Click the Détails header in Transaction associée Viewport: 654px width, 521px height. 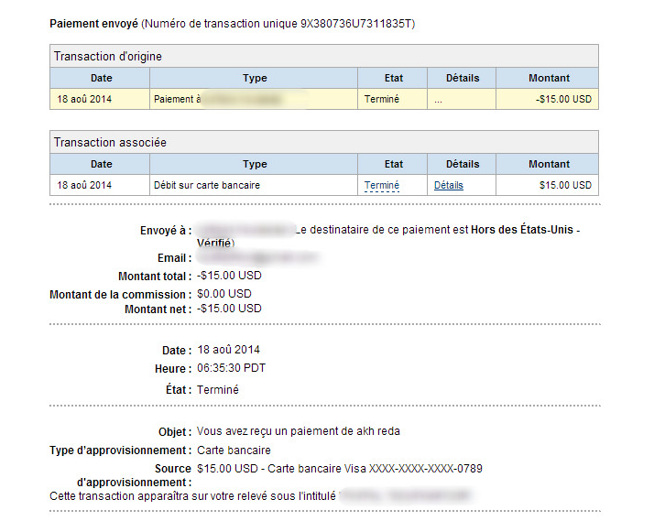pos(463,164)
